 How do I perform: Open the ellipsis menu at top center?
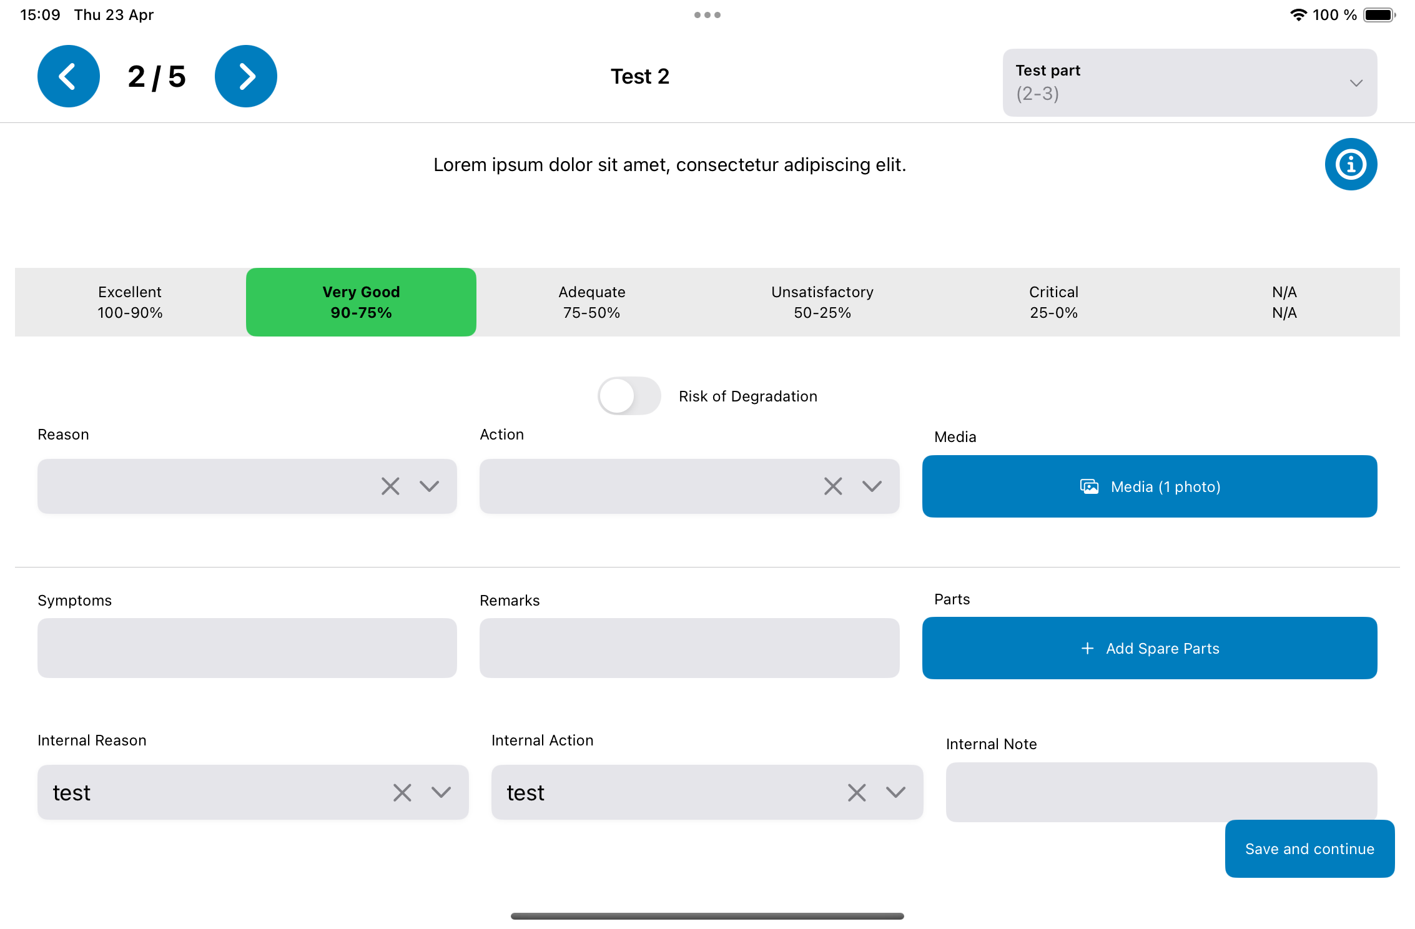click(707, 14)
